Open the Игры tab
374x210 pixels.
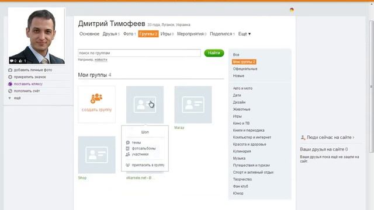click(167, 34)
